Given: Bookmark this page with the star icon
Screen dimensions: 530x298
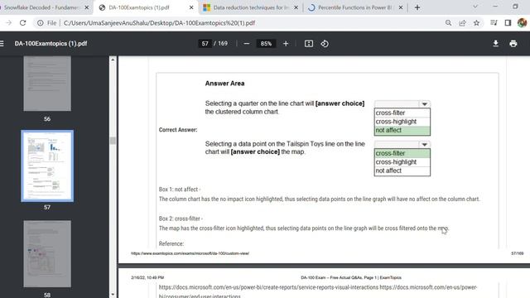Looking at the screenshot, I should 476,23.
